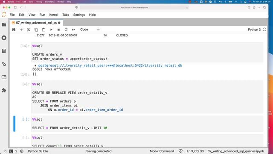Viewport: 273px width, 154px height.
Task: Open the Help menu in JupyterLab
Action: (92, 15)
